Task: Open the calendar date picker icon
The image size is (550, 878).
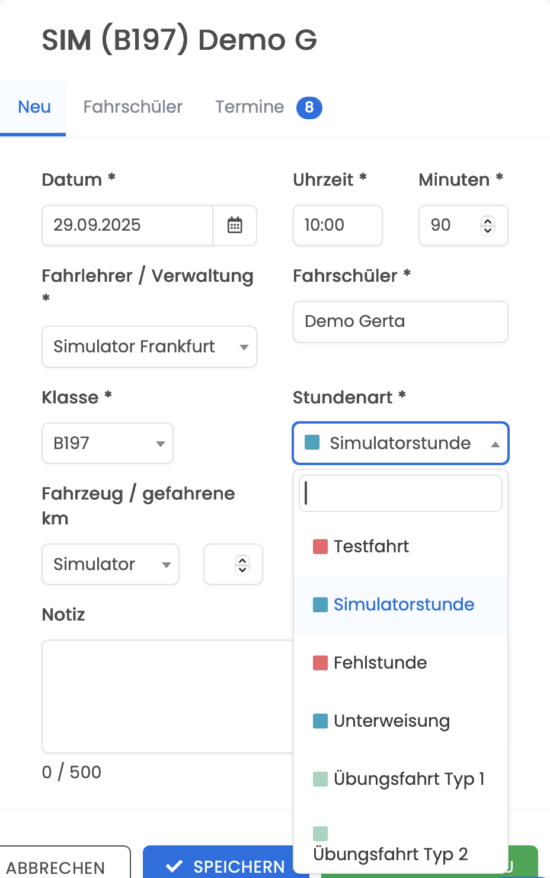Action: pos(235,225)
